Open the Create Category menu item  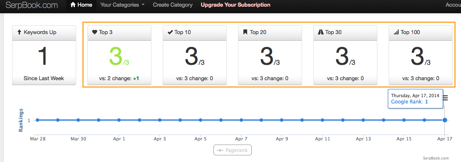tap(173, 5)
